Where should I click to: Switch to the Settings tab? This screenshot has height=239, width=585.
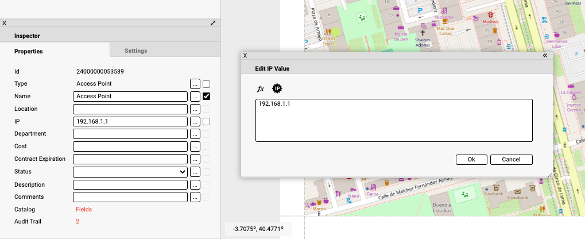coord(136,51)
